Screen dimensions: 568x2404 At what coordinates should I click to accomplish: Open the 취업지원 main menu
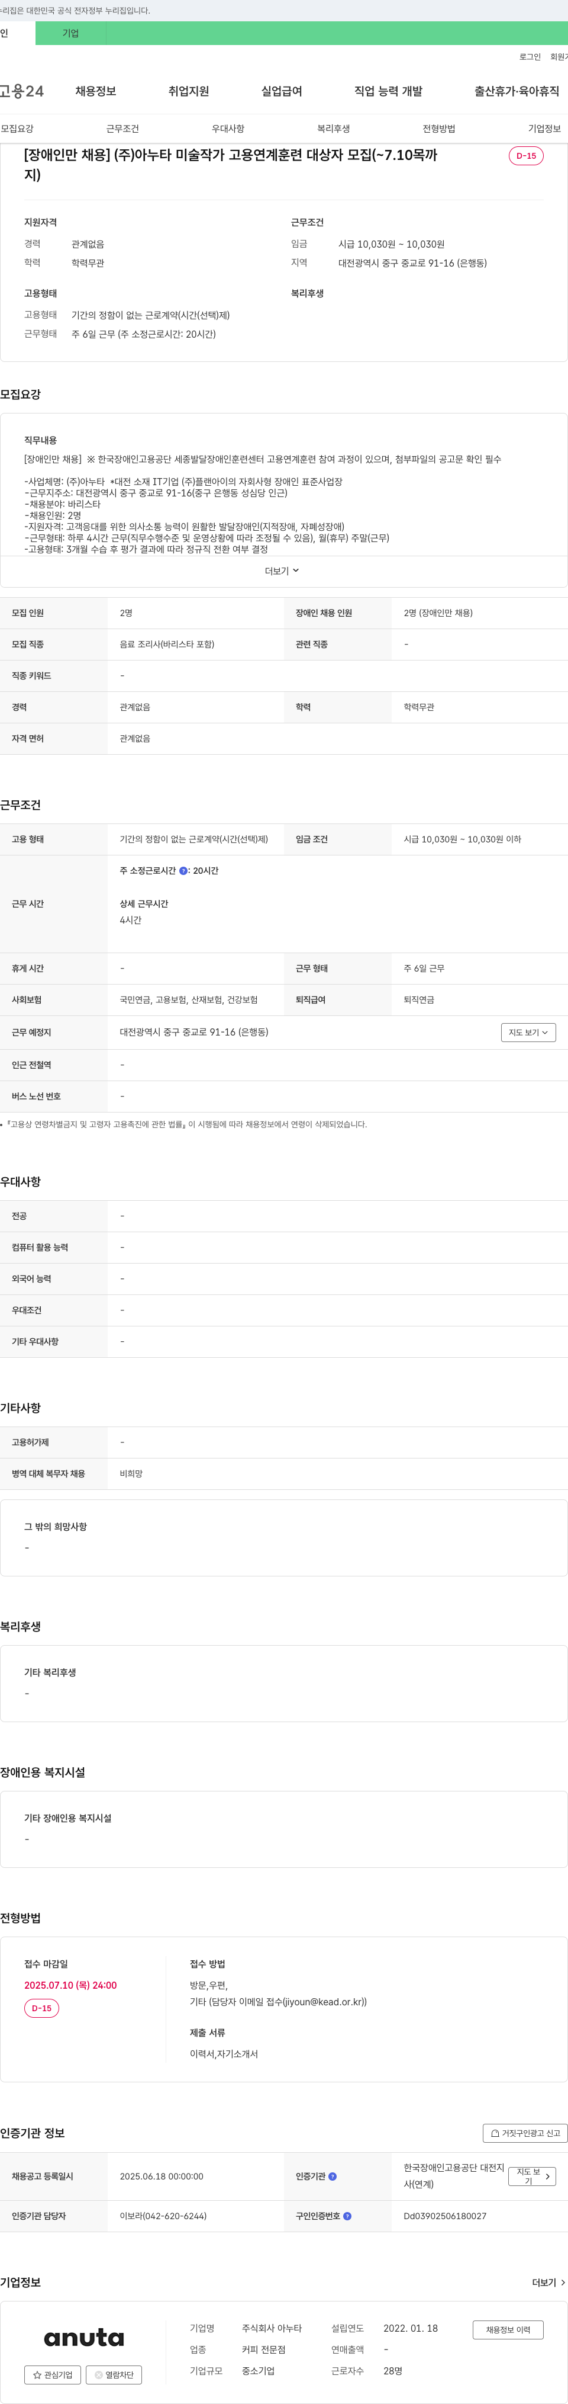188,91
